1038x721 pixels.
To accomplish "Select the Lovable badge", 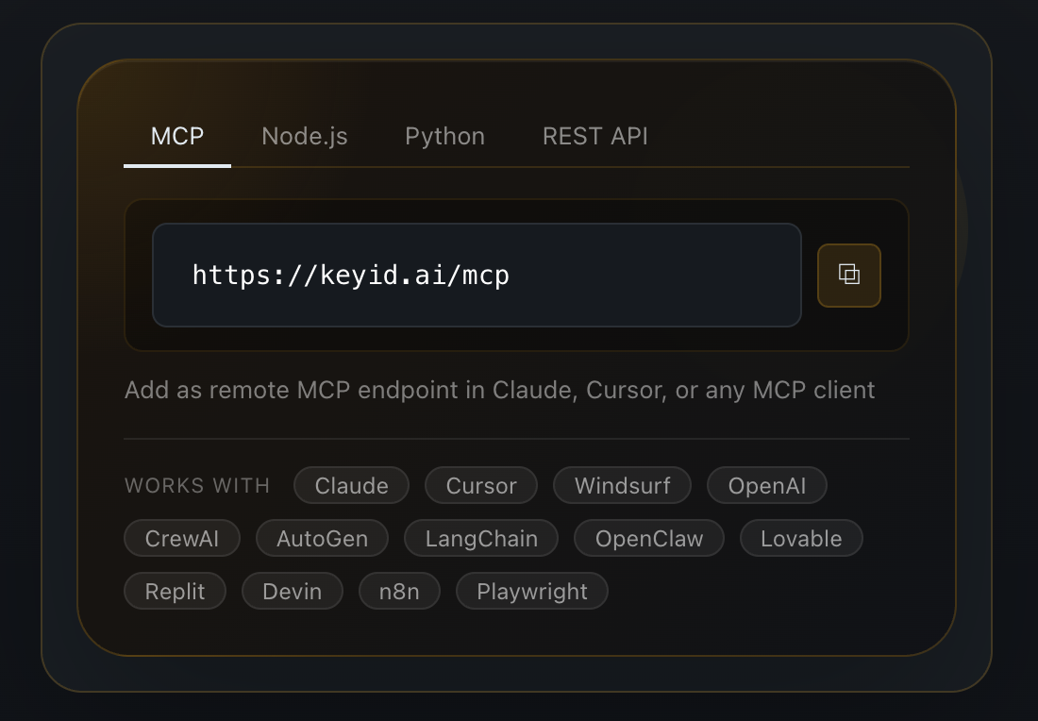I will [800, 538].
